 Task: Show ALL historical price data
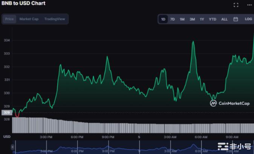coord(224,19)
